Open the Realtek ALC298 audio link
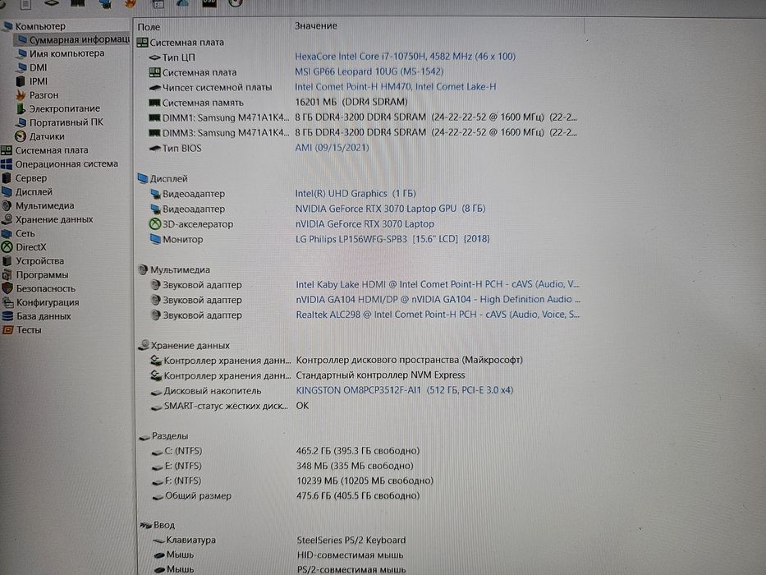The height and width of the screenshot is (575, 766). click(x=438, y=315)
